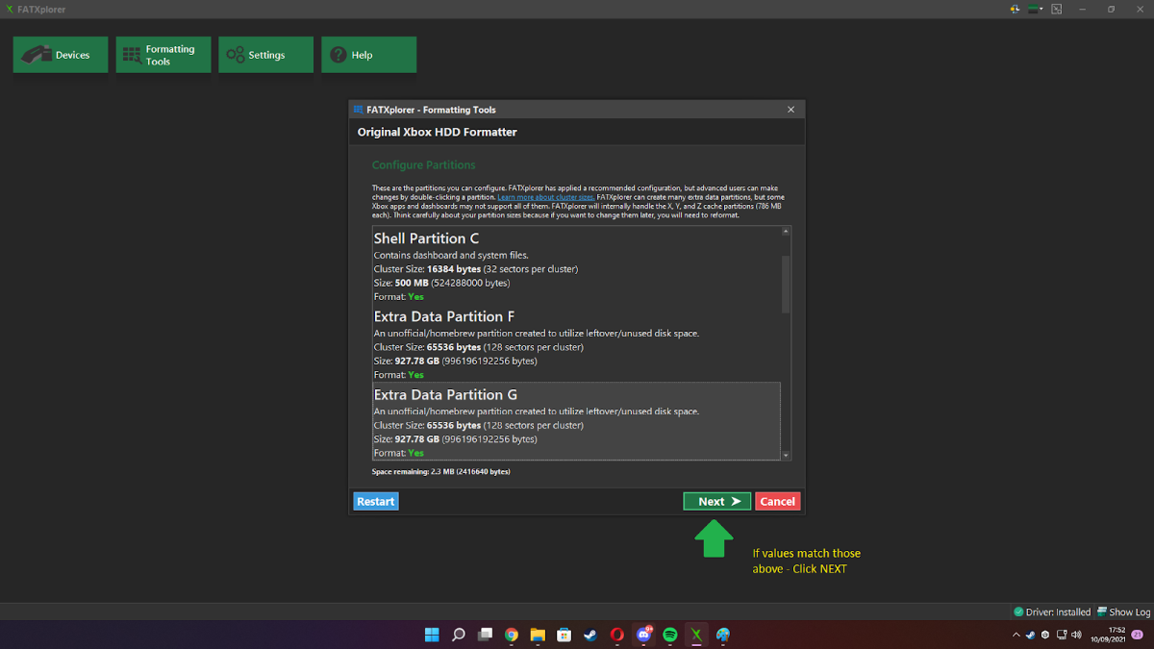
Task: Open Windows Search from the taskbar
Action: click(459, 635)
